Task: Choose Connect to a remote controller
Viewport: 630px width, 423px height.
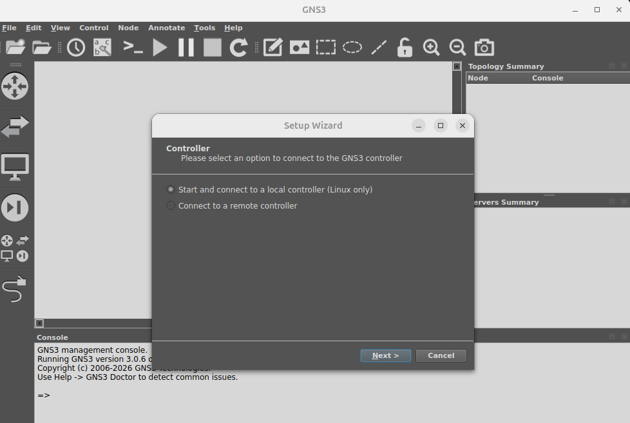Action: tap(169, 205)
